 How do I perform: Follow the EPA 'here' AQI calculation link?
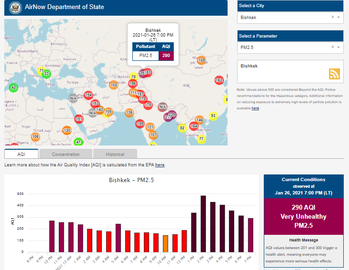(160, 165)
